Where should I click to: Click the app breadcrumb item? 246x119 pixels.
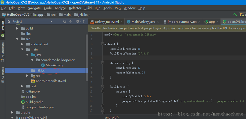(38, 15)
